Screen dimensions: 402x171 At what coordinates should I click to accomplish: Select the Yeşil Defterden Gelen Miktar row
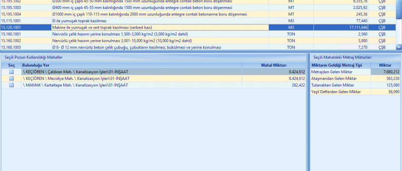coord(338,91)
